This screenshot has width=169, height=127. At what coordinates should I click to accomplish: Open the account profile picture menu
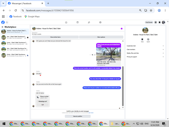164,22
